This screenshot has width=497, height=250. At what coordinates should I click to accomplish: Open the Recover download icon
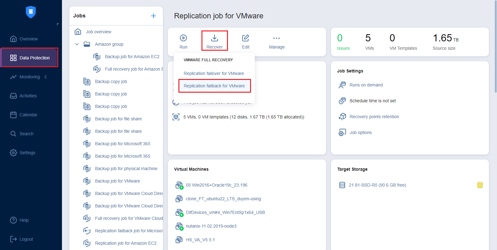pyautogui.click(x=215, y=38)
